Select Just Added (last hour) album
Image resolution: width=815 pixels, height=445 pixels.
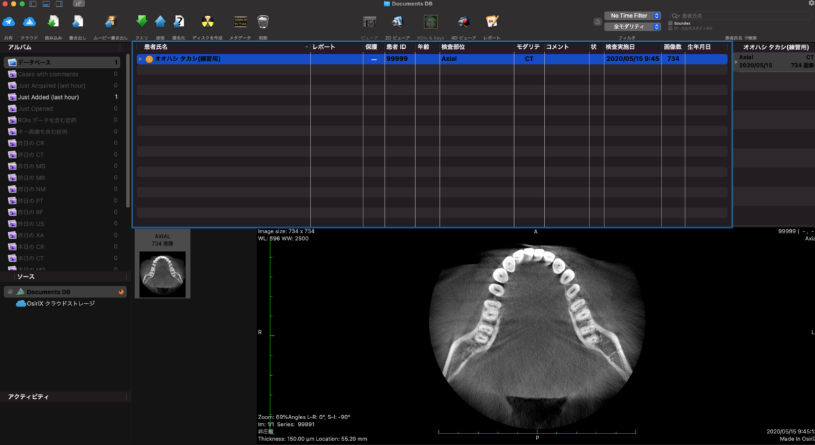[x=62, y=97]
